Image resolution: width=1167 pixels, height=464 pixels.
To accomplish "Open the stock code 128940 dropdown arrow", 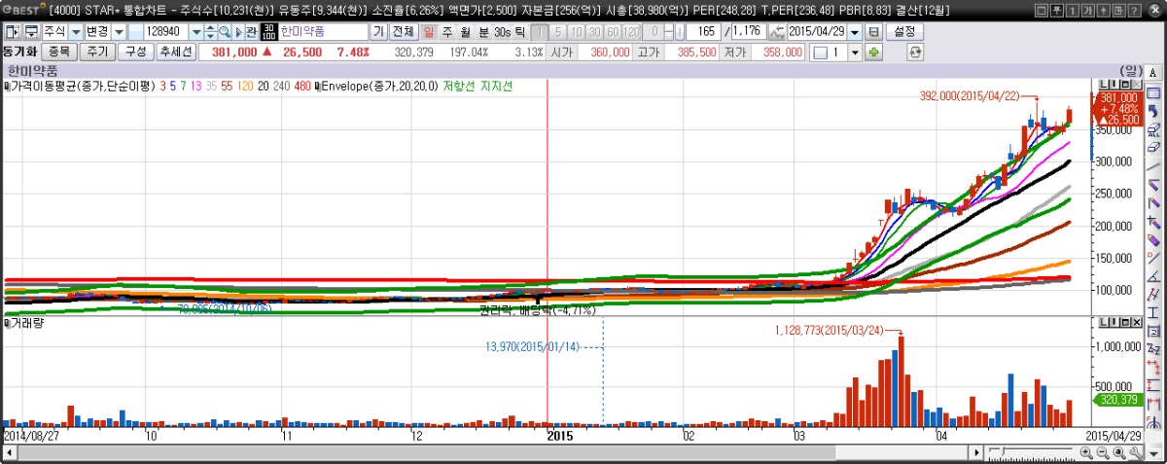I will tap(195, 32).
